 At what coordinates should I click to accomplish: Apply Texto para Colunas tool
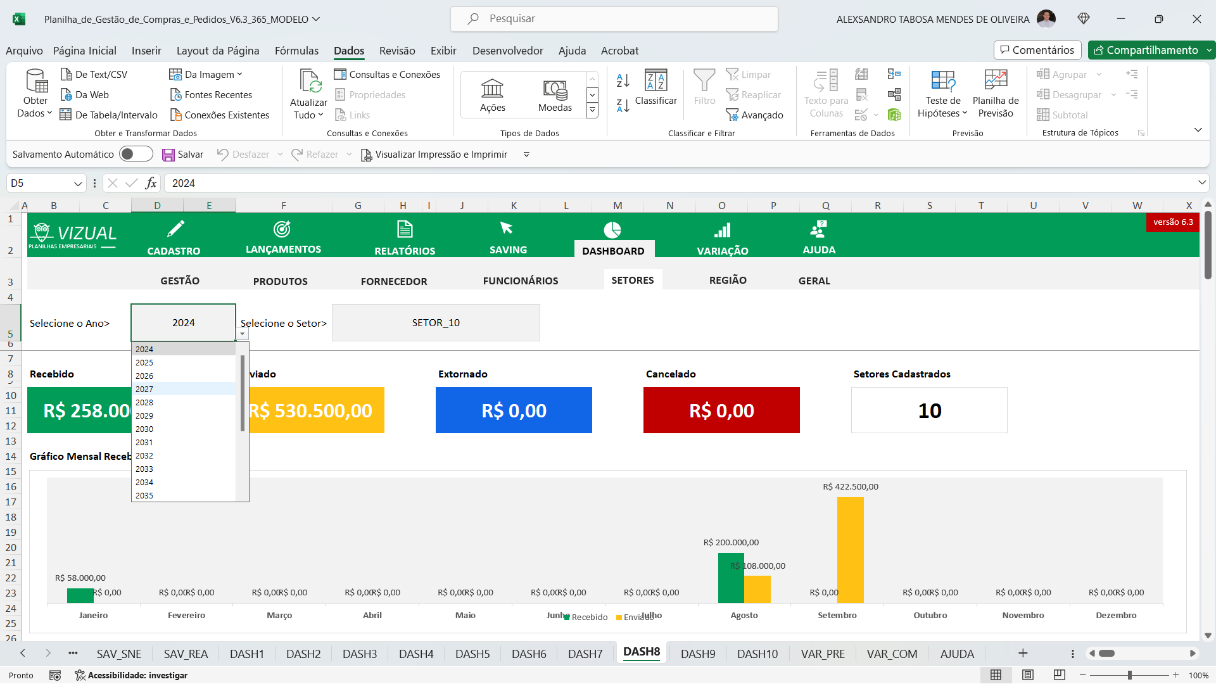[x=825, y=94]
